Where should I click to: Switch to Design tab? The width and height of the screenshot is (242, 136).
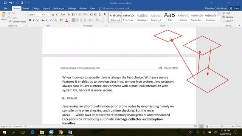point(36,8)
